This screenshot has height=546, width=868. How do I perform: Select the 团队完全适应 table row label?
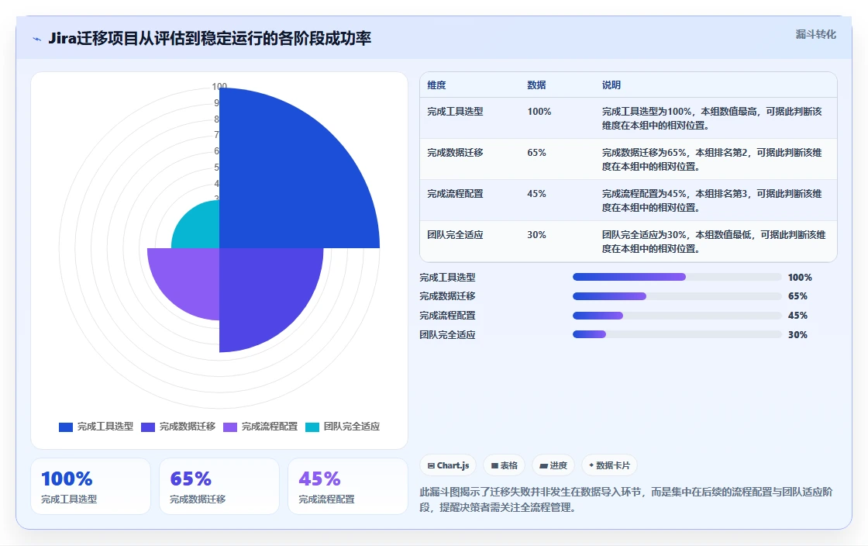coord(455,235)
